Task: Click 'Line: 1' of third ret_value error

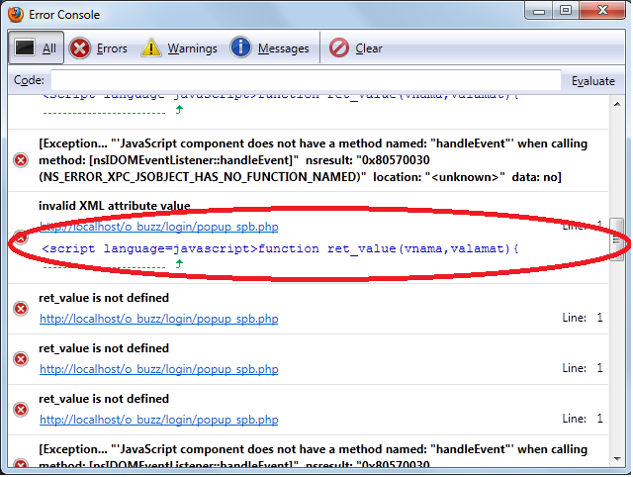Action: pos(583,419)
